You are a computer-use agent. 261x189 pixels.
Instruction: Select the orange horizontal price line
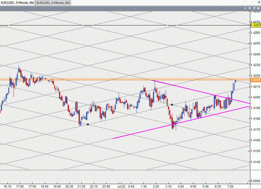pyautogui.click(x=125, y=80)
